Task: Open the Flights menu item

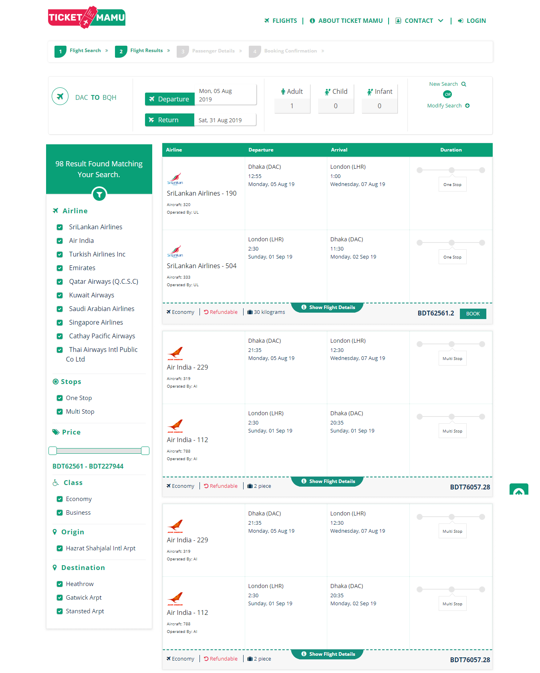Action: point(280,21)
